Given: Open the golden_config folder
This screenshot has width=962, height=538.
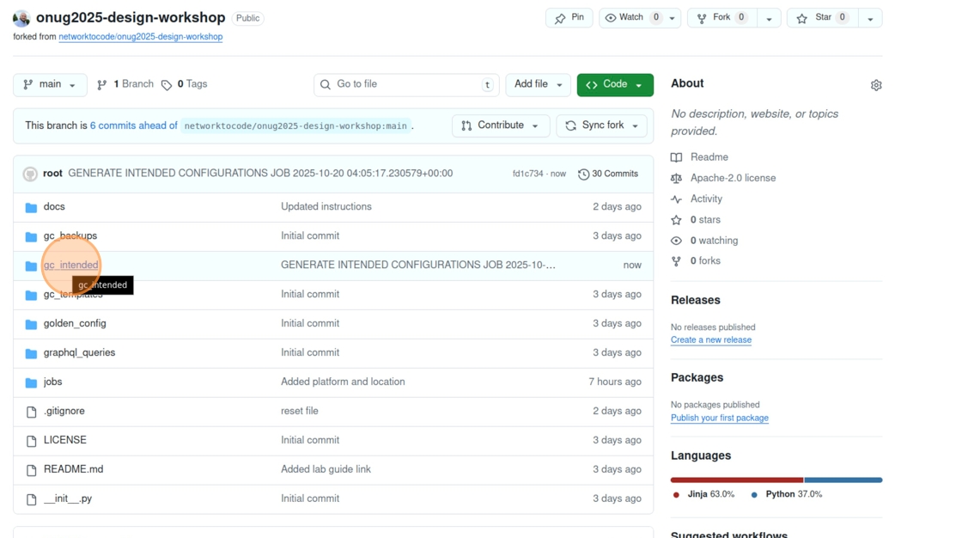Looking at the screenshot, I should point(75,324).
